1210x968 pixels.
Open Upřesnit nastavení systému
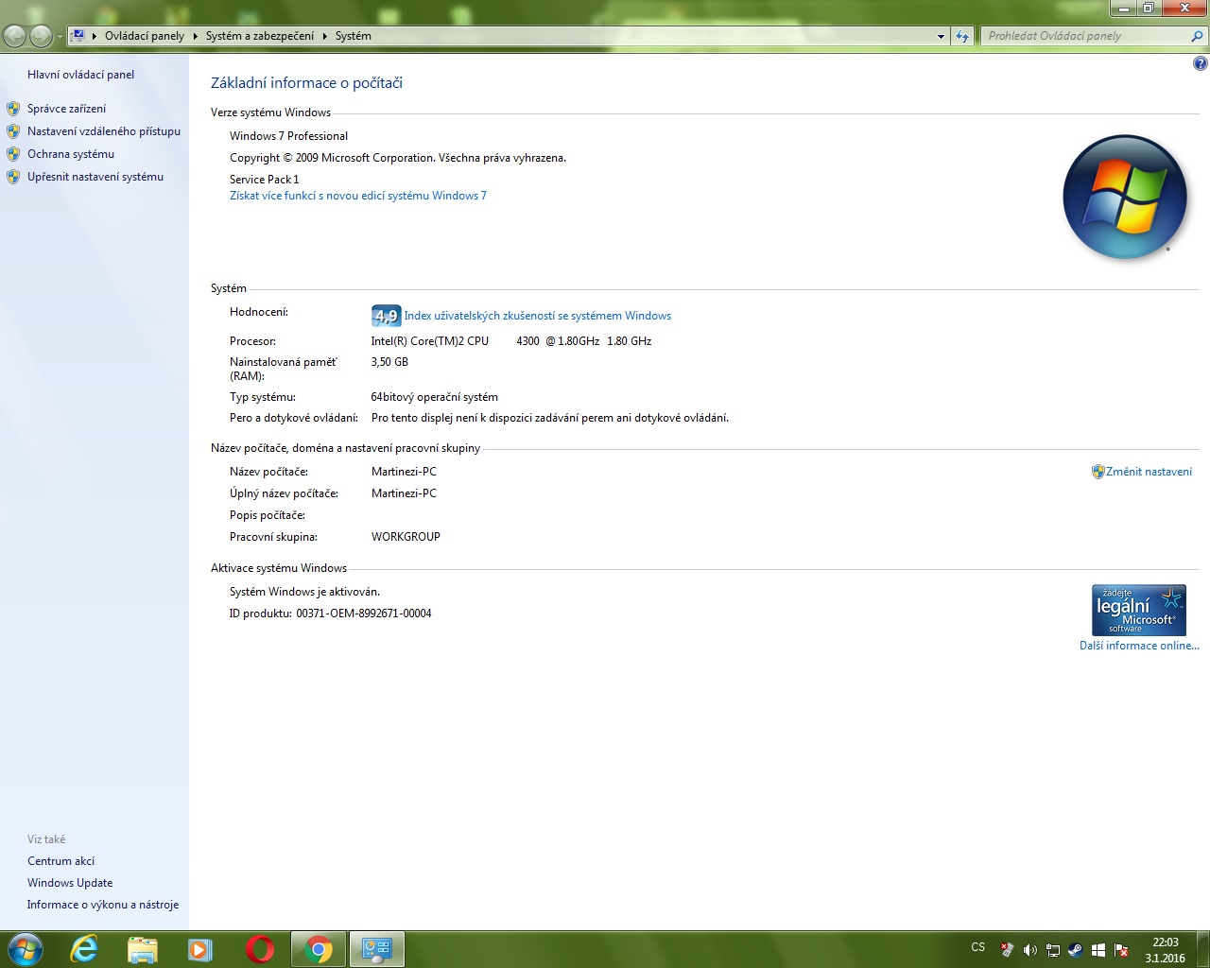coord(95,177)
